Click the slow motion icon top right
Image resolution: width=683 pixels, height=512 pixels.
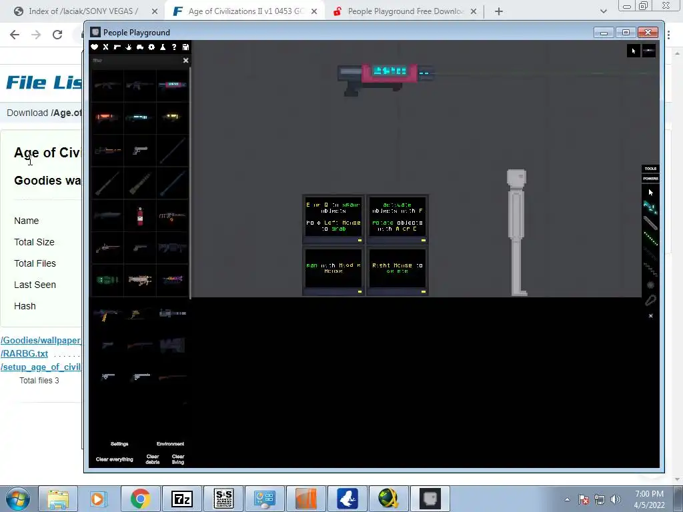point(649,51)
